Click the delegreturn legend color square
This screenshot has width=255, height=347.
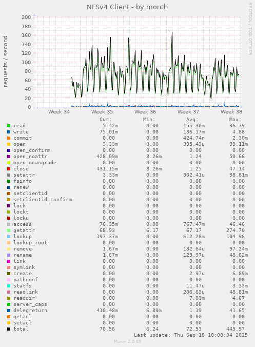[x=9, y=311]
